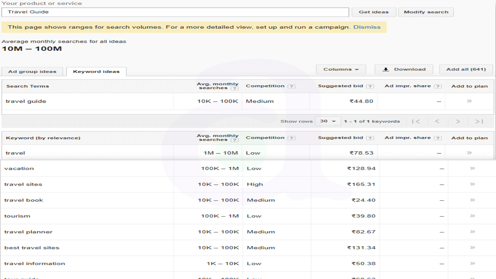Jump to first page of results
Viewport: 496px width, 279px height.
[416, 121]
